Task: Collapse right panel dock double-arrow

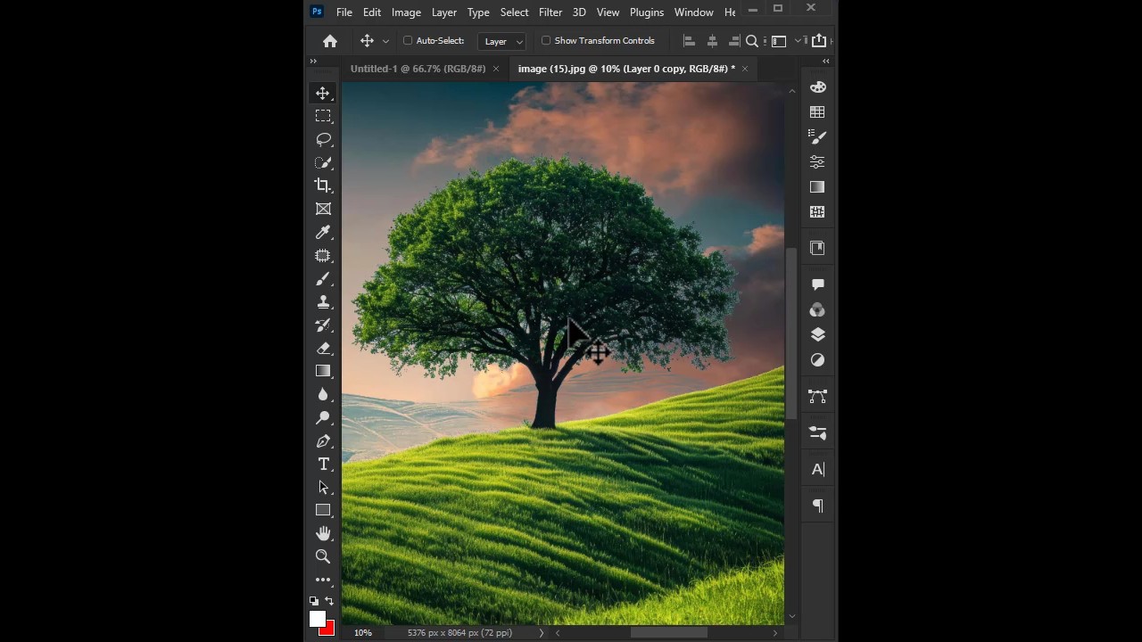Action: pyautogui.click(x=825, y=62)
